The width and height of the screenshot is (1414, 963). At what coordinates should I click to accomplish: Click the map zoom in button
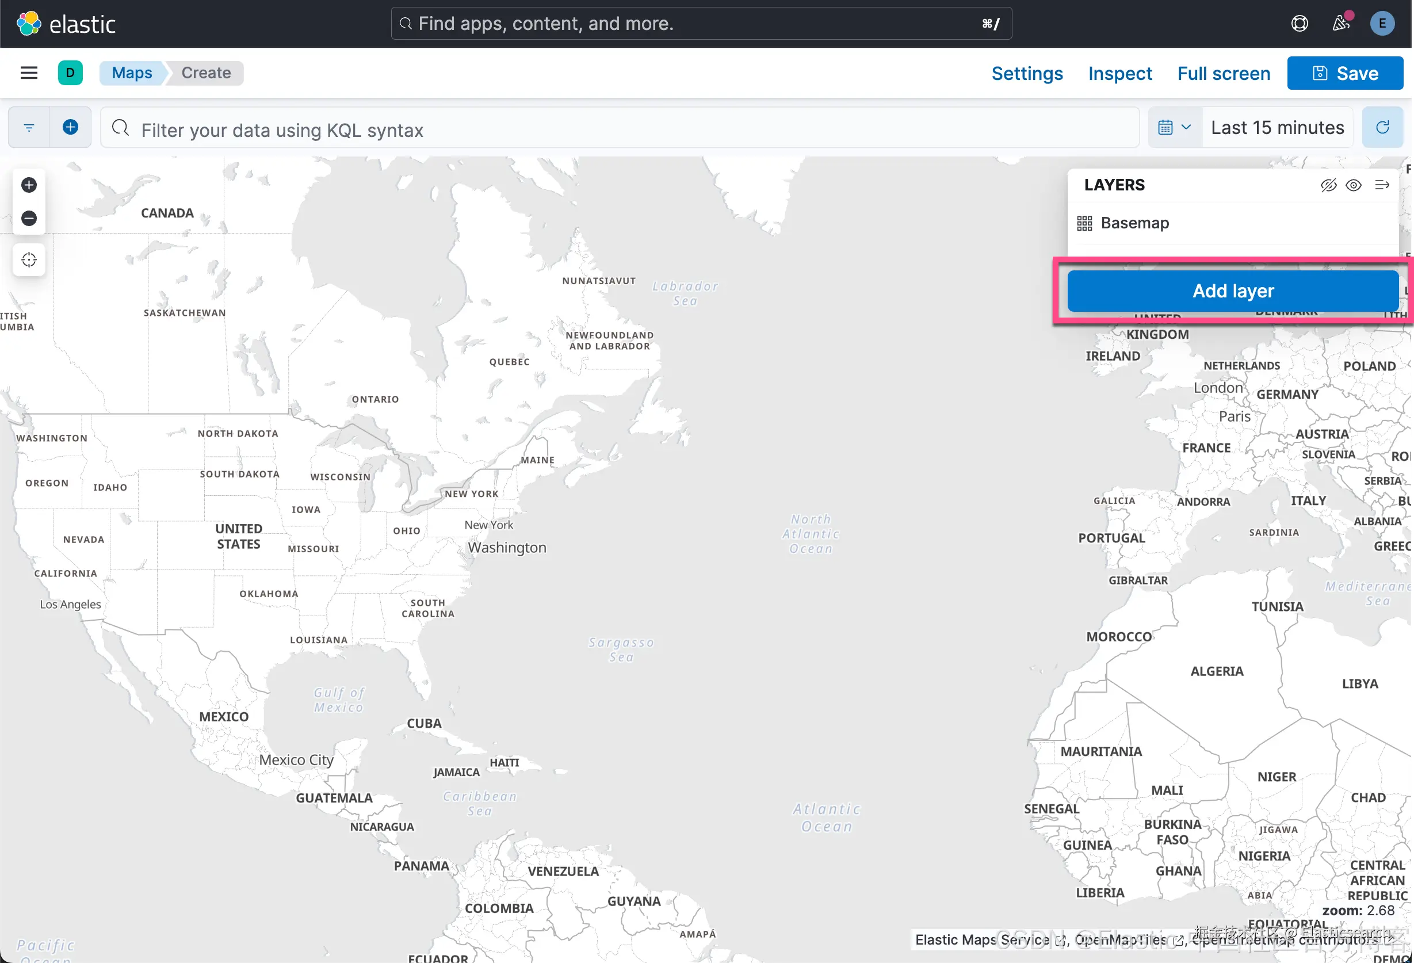pos(29,185)
